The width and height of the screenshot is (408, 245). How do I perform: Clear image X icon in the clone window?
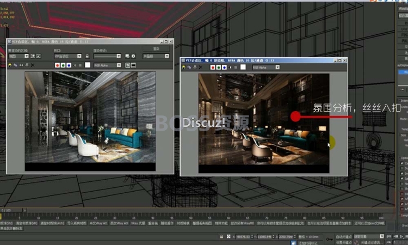(x=201, y=67)
